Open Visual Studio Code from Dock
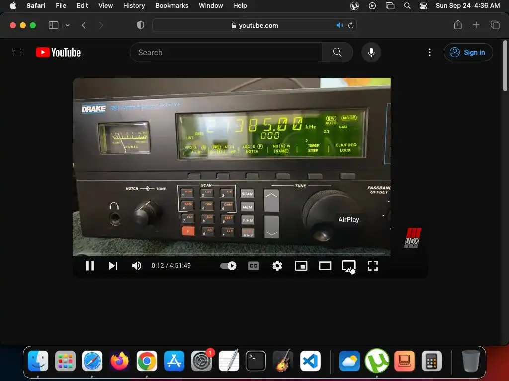This screenshot has width=509, height=381. pyautogui.click(x=310, y=361)
